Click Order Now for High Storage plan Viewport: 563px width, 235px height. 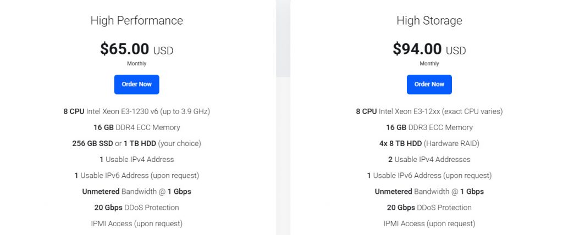point(429,85)
